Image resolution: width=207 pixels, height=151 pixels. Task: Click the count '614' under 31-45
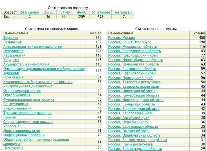[x=64, y=17]
